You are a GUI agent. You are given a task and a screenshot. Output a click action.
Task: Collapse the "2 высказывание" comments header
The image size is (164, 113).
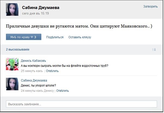[18, 49]
